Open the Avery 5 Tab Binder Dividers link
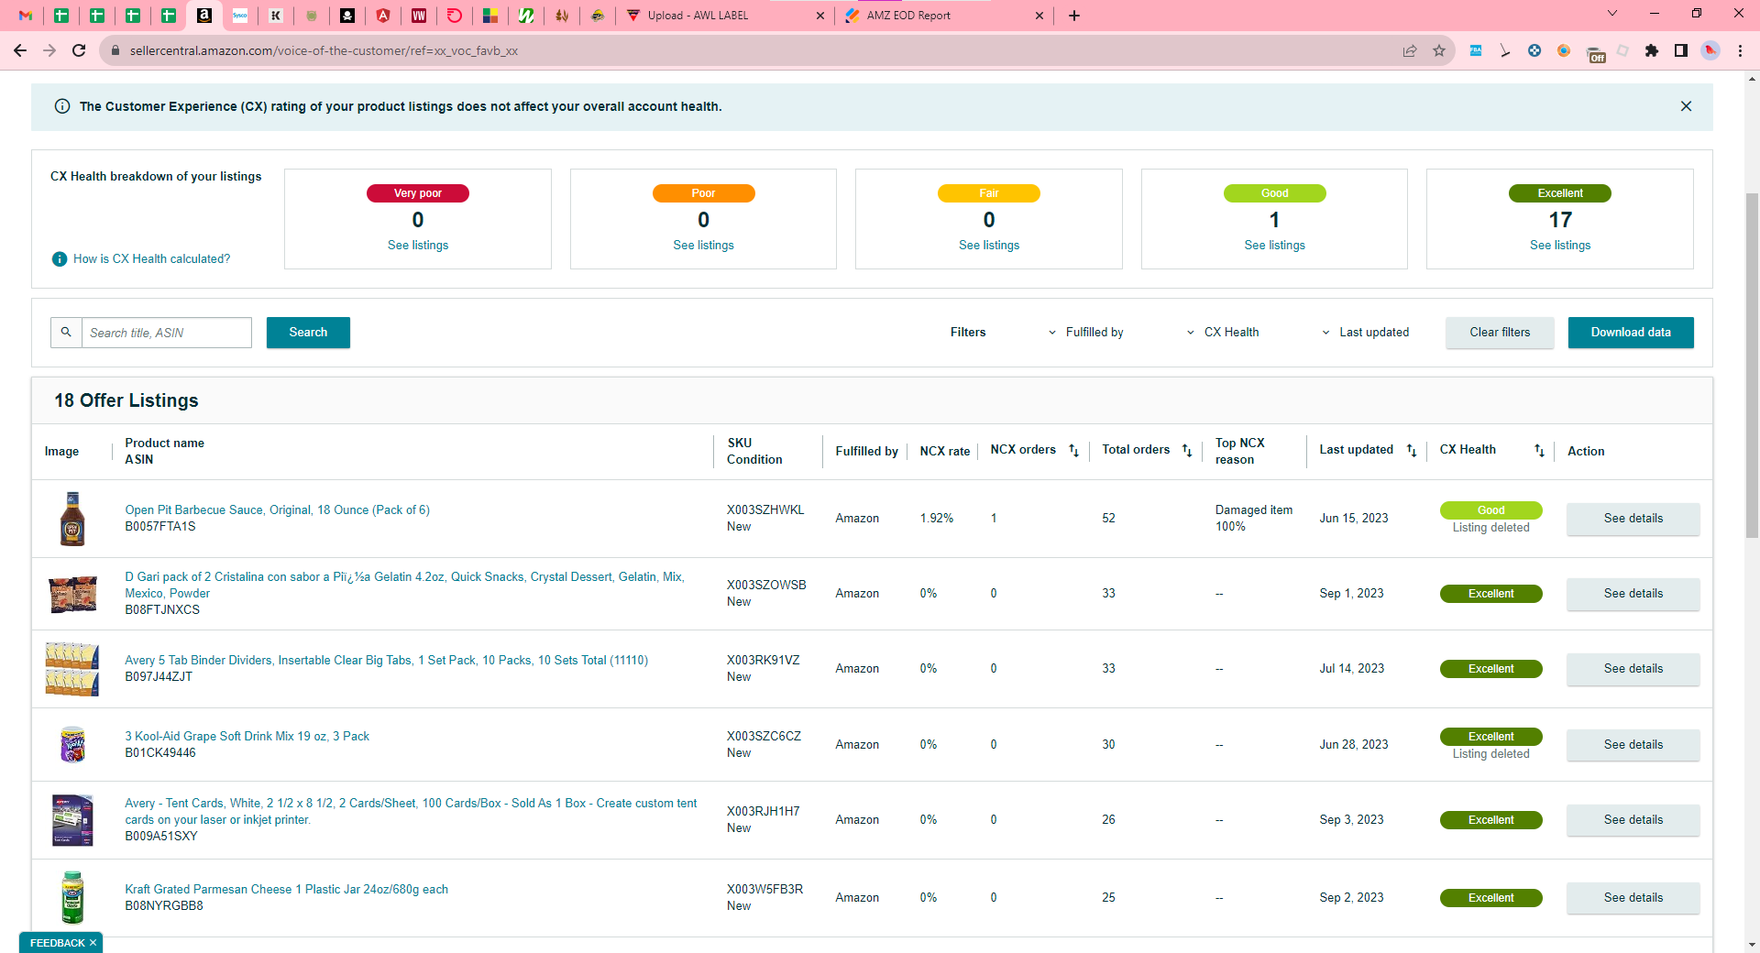The width and height of the screenshot is (1760, 953). [x=386, y=661]
